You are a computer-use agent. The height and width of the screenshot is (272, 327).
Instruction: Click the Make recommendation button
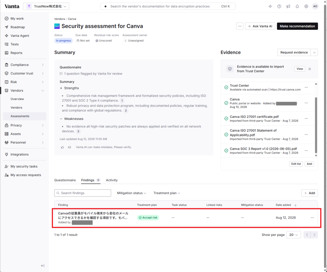297,26
